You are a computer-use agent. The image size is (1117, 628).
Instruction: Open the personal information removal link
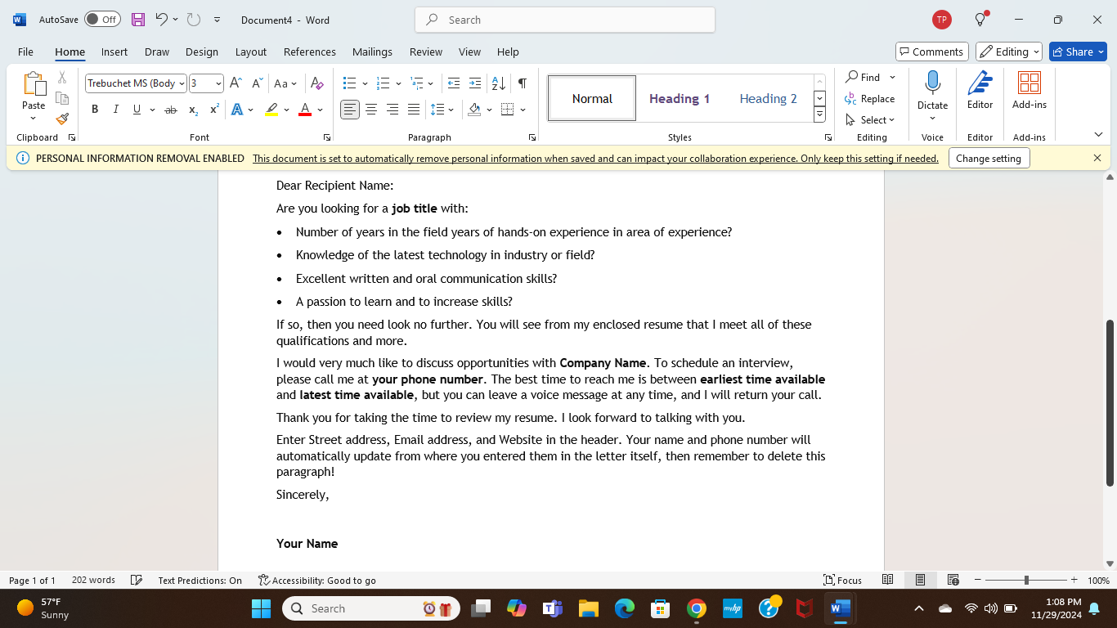(x=594, y=158)
